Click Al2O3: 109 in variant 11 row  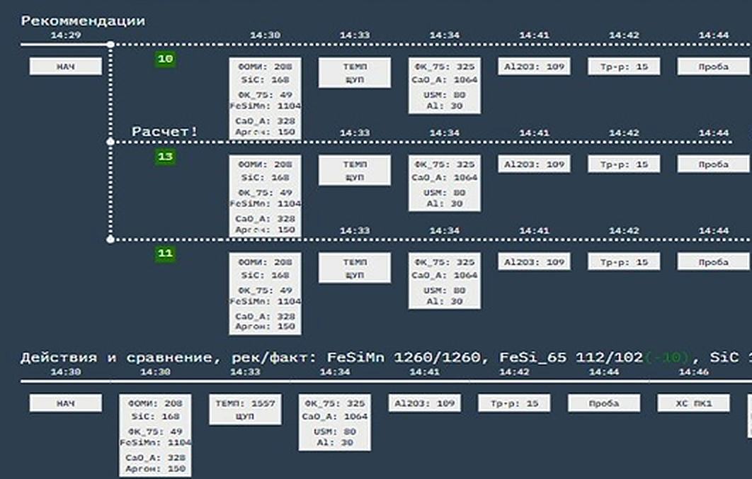(534, 261)
